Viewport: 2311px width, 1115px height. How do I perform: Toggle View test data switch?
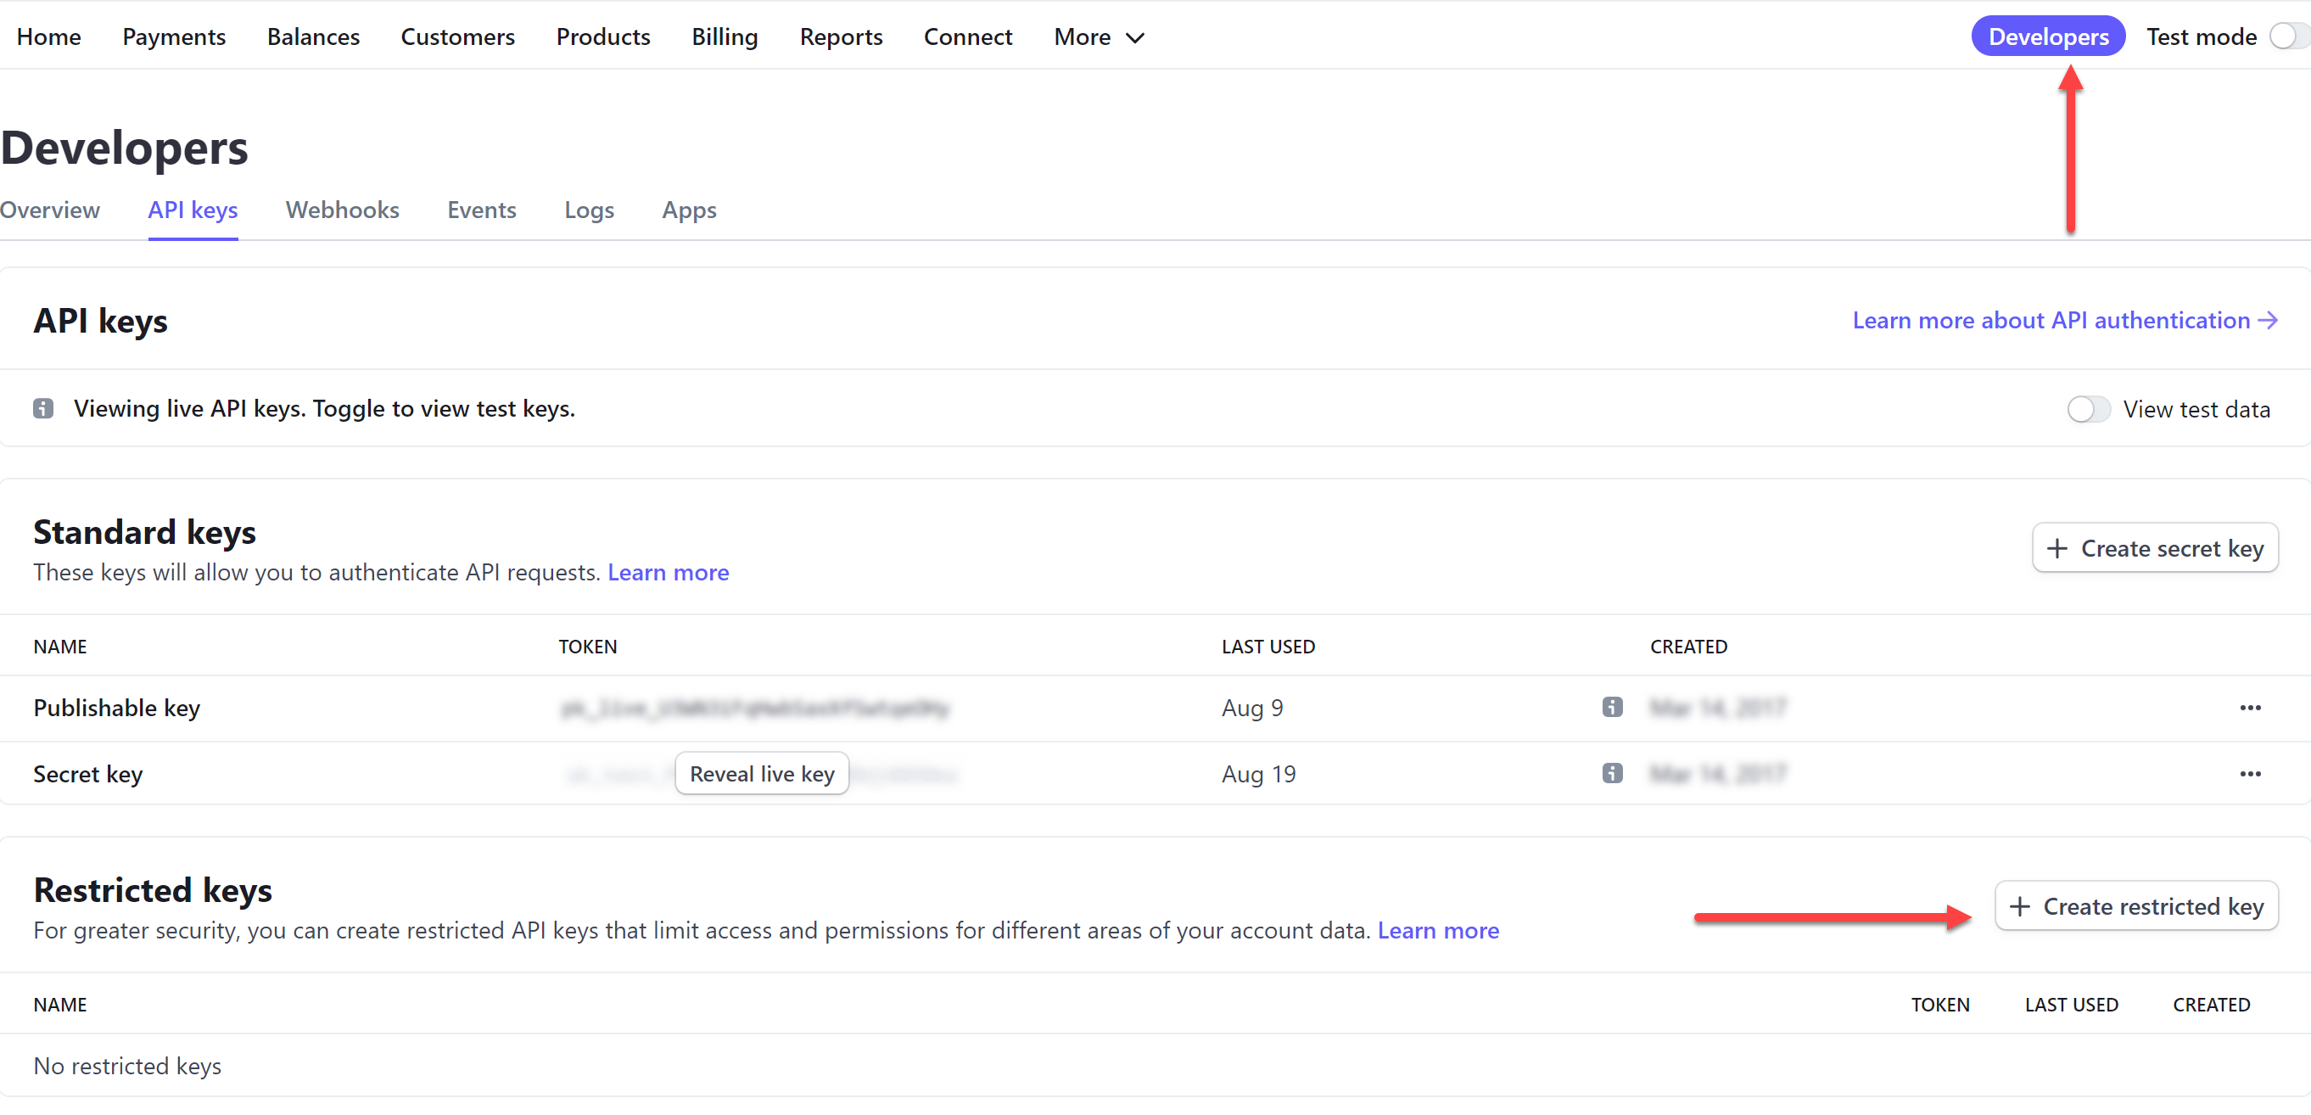2089,410
